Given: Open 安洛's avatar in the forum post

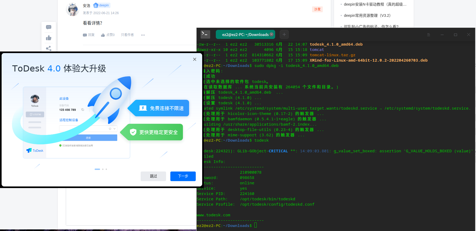Looking at the screenshot, I should pos(72,9).
